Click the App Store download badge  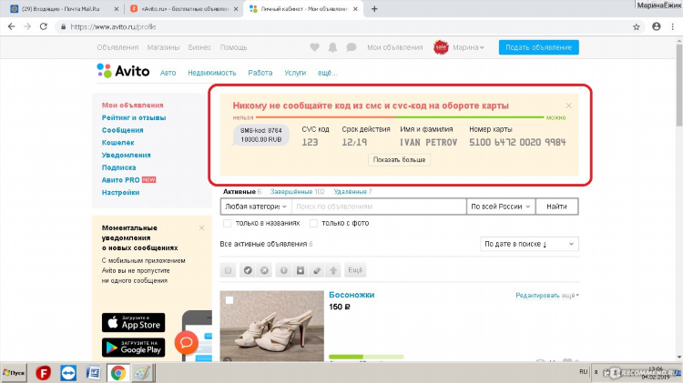pos(133,323)
